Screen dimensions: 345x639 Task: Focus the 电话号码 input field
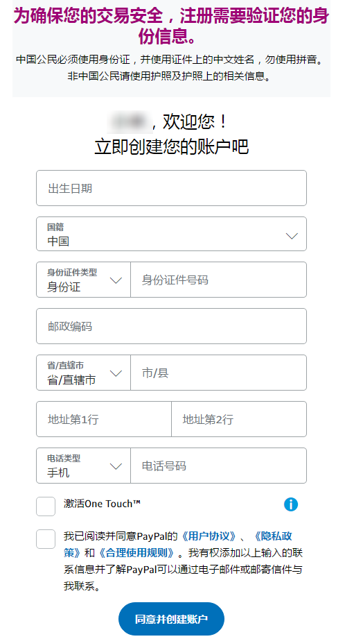point(218,466)
